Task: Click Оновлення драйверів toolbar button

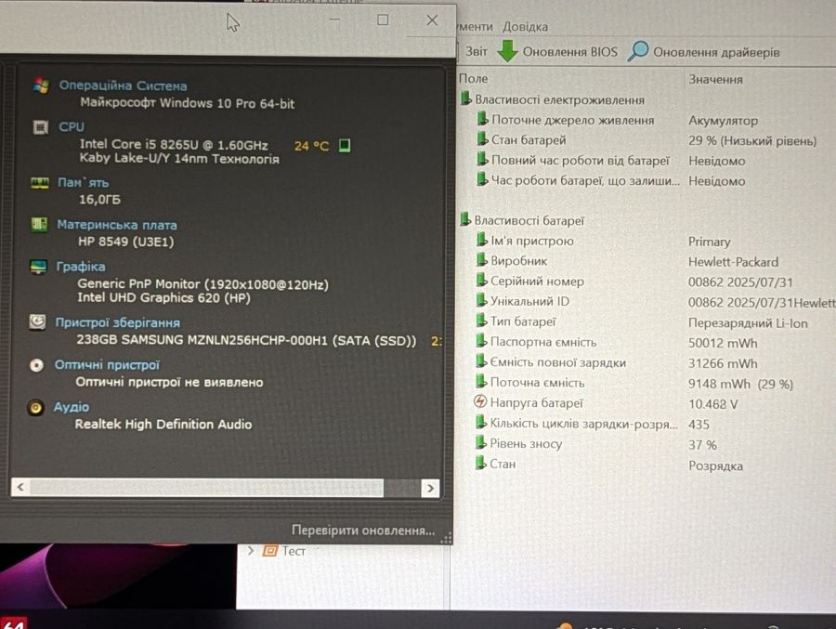Action: click(704, 52)
